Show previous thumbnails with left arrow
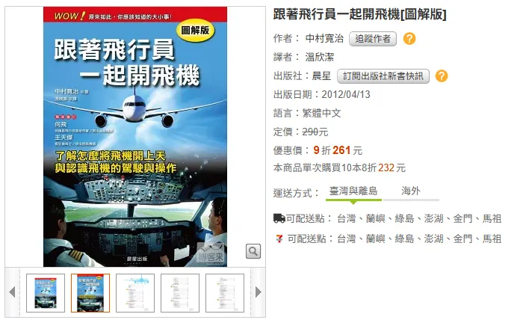The image size is (526, 320). point(13,292)
